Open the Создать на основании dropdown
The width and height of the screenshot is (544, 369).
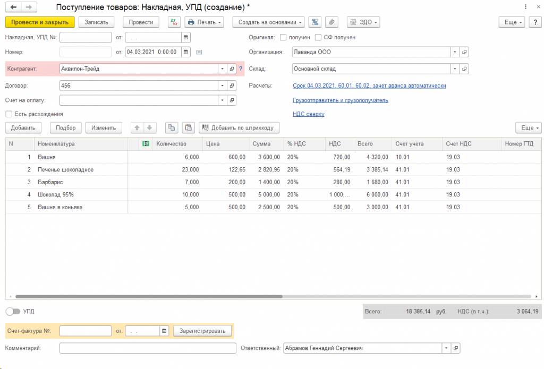tap(268, 22)
